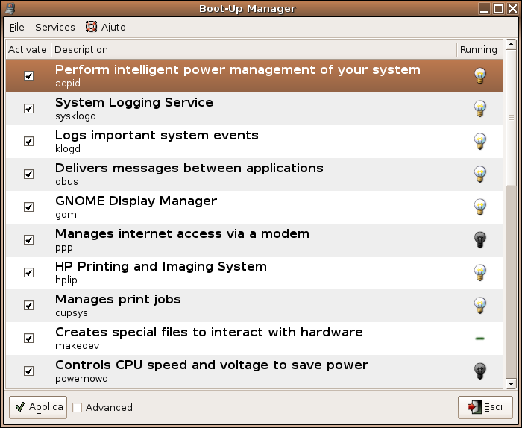Sort by the Running column header
522x428 pixels.
click(x=479, y=50)
